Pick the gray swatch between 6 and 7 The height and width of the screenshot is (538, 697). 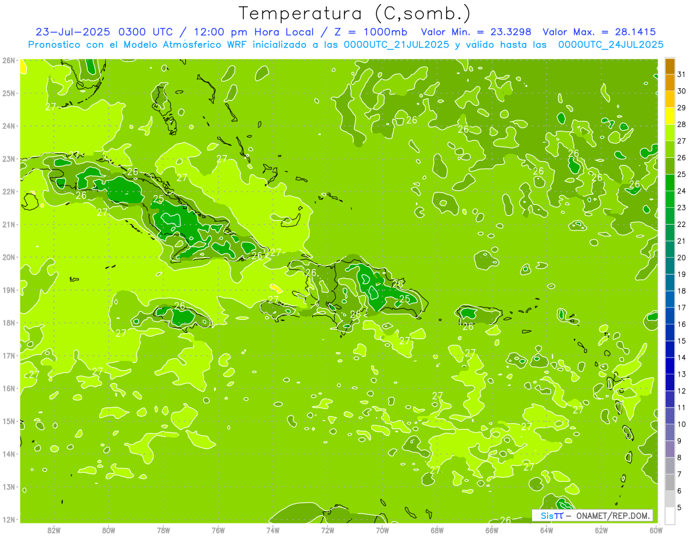point(670,482)
